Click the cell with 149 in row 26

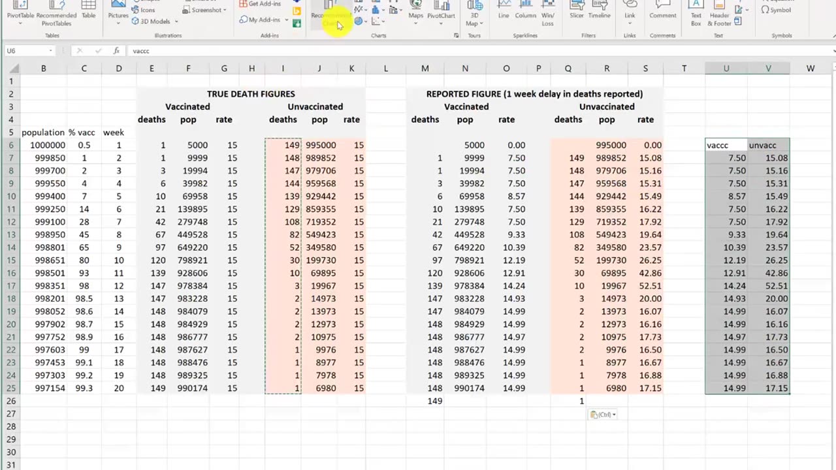[425, 401]
